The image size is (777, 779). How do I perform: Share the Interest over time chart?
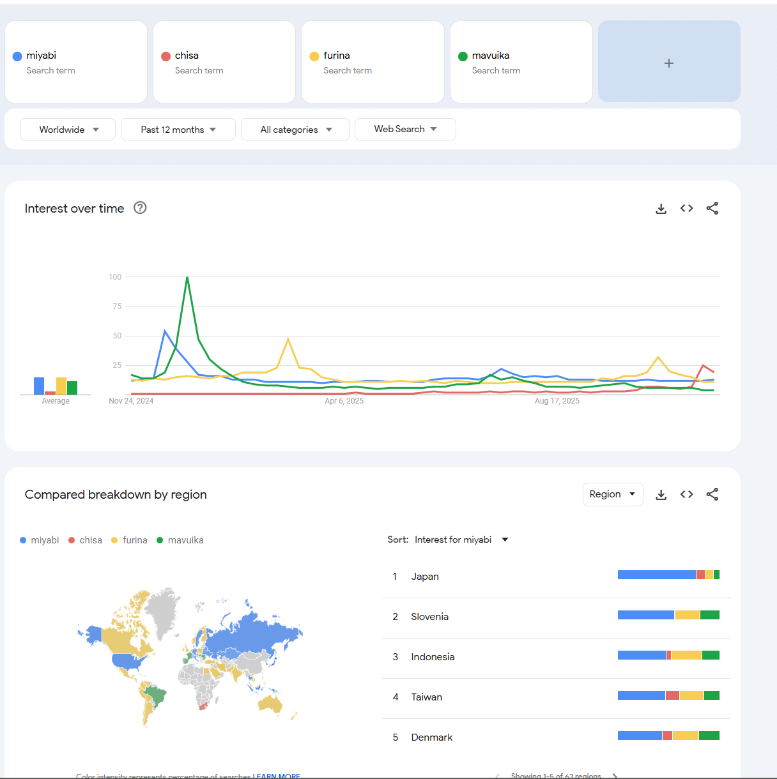712,208
